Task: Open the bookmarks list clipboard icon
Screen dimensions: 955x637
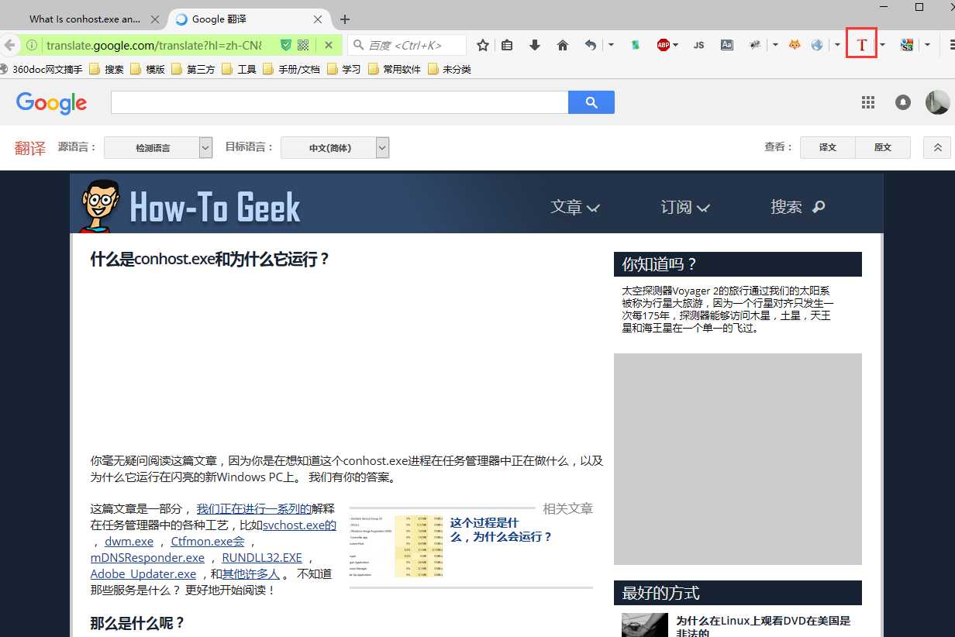Action: 507,45
